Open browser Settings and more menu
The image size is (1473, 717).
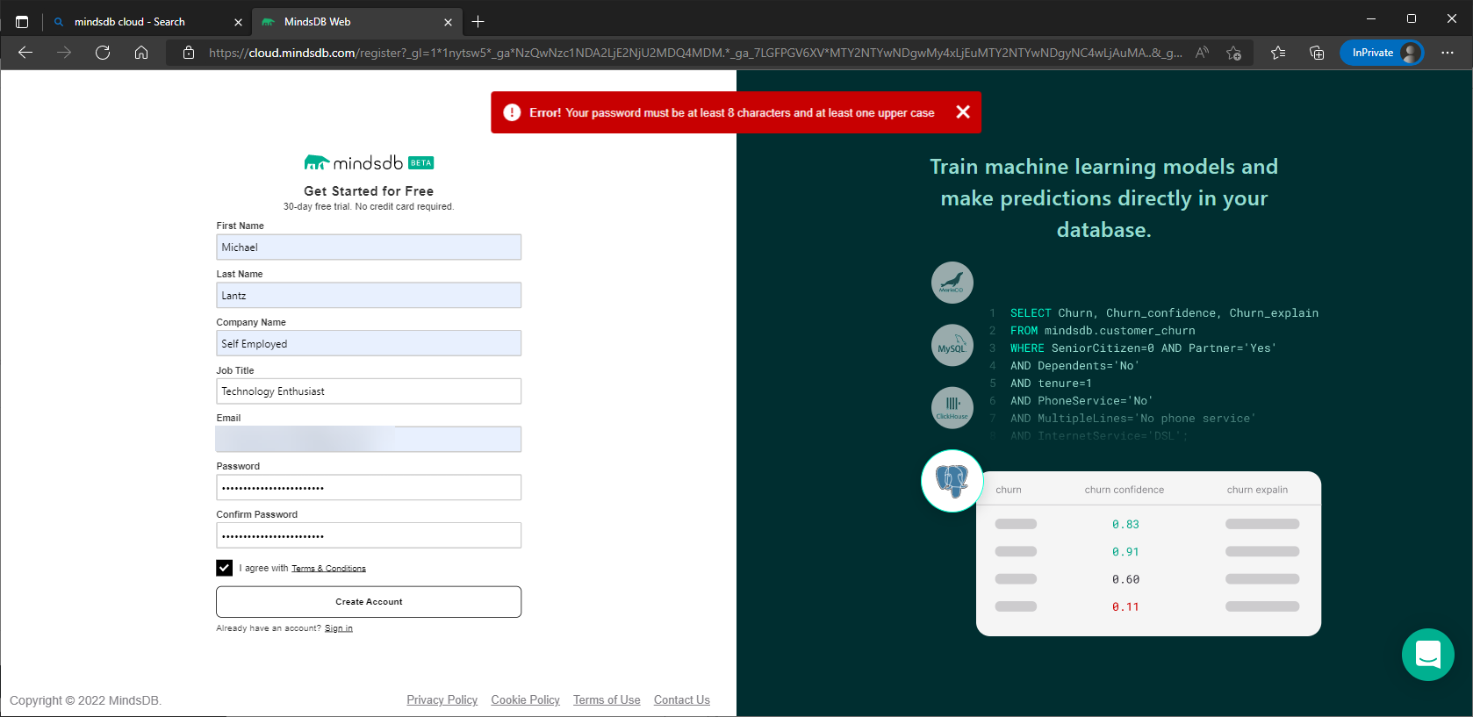(1448, 53)
